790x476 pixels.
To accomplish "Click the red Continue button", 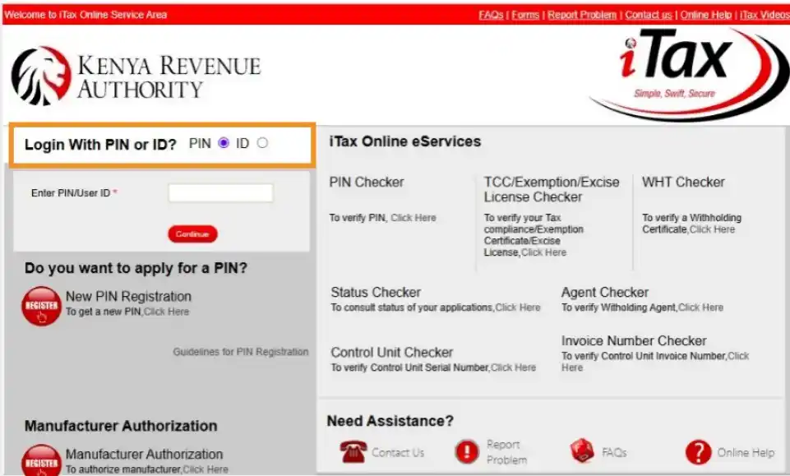I will [192, 233].
